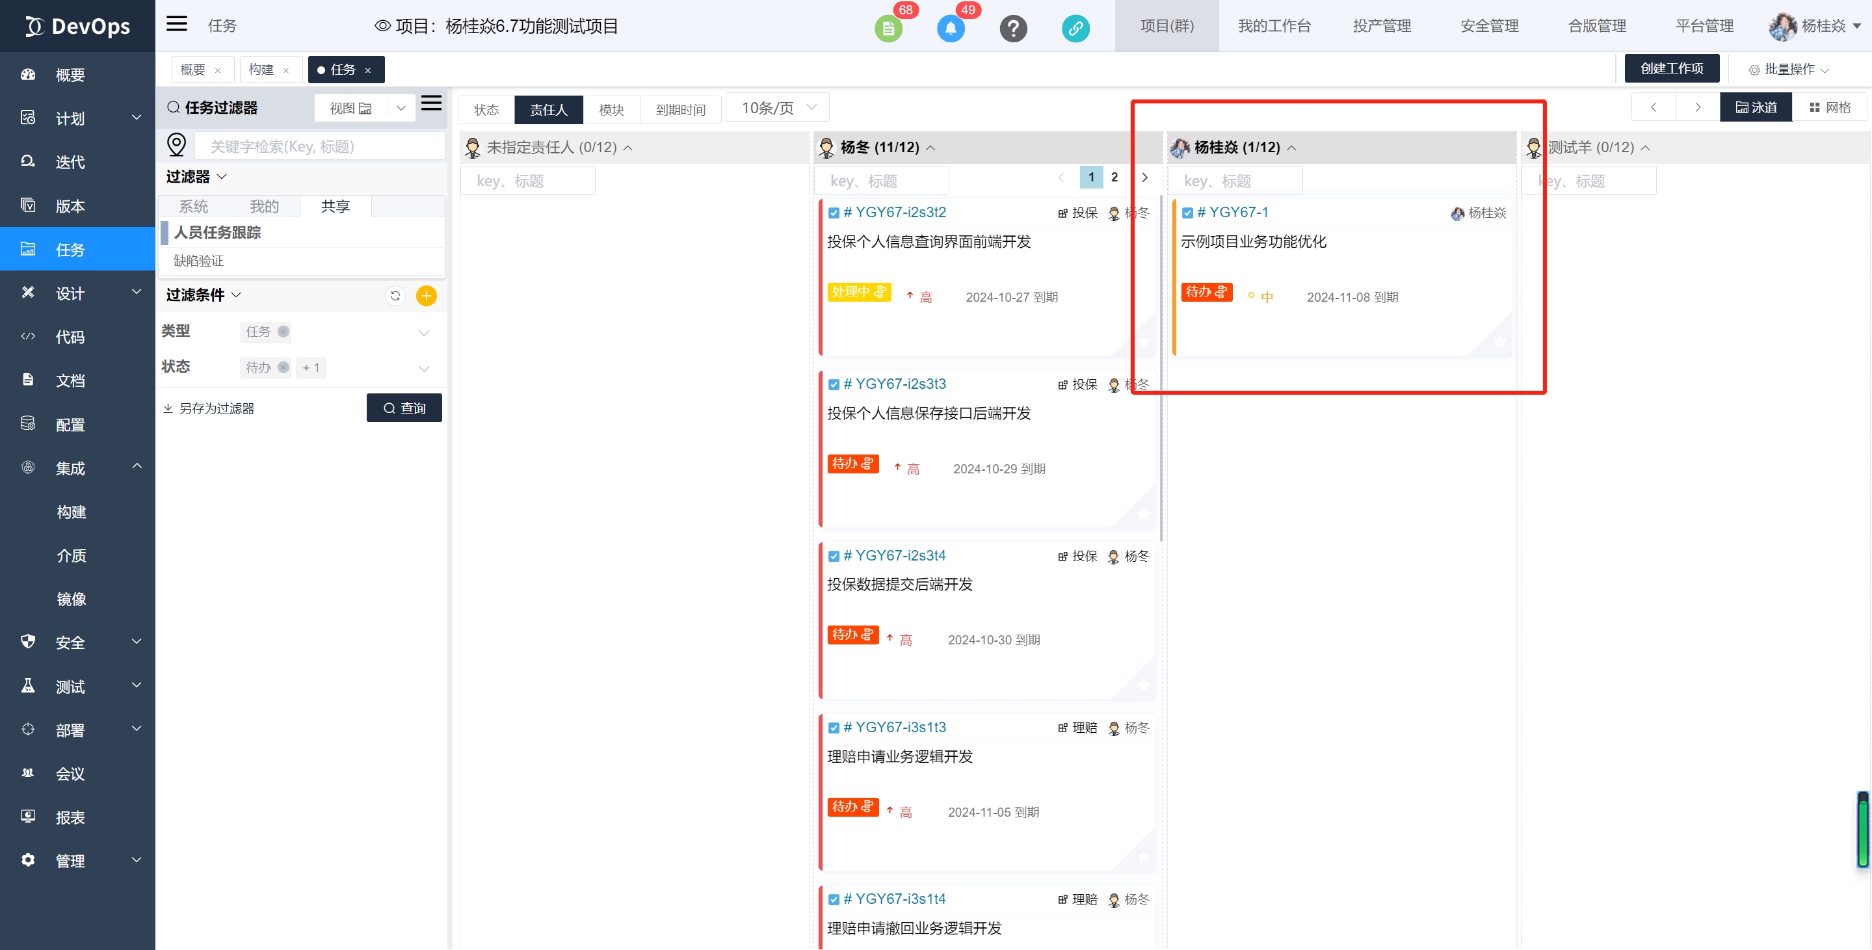Open the 10条/页 page size dropdown
Viewport: 1872px width, 950px height.
click(x=777, y=109)
